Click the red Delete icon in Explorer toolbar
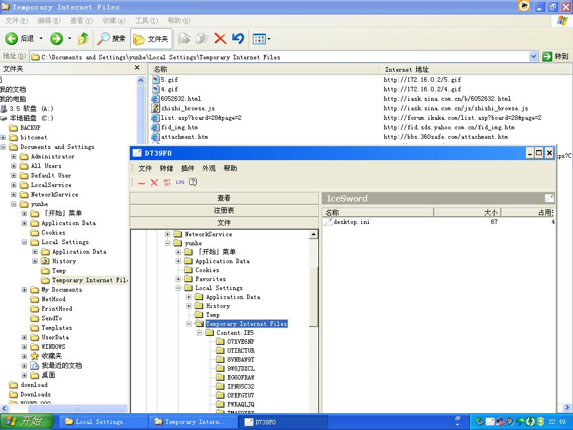573x430 pixels. coord(220,39)
